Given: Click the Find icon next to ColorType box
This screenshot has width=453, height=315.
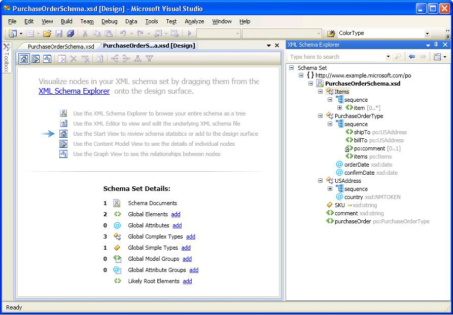Looking at the screenshot, I should tap(331, 33).
